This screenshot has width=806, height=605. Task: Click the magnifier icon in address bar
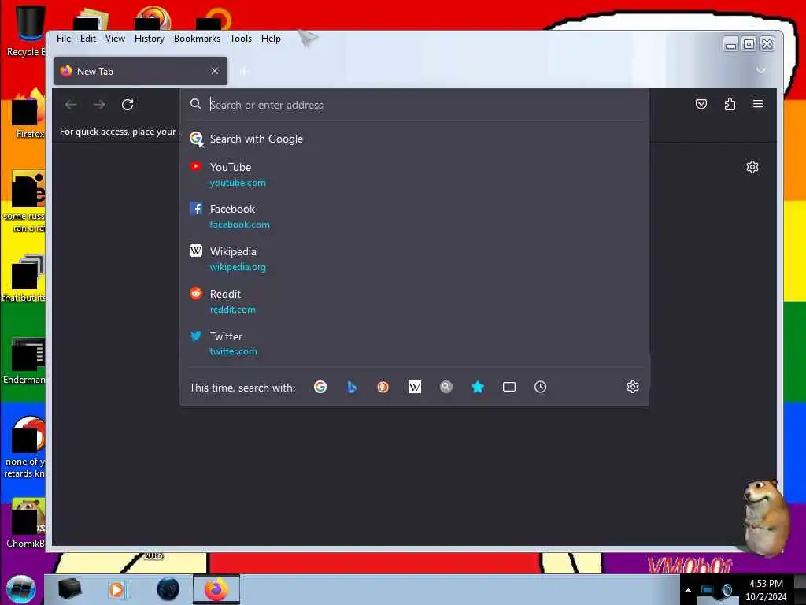[196, 105]
